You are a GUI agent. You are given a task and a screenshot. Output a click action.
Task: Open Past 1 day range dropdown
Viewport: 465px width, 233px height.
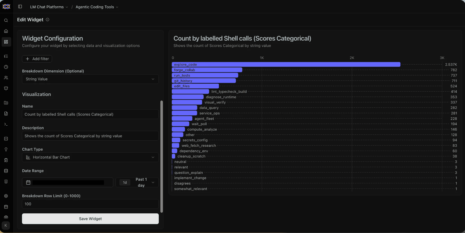(x=137, y=182)
